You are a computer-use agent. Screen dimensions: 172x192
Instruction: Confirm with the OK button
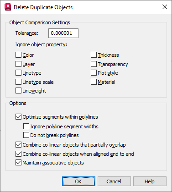78,181
